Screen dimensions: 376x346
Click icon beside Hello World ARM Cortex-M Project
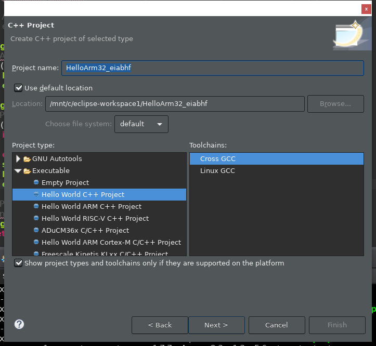pyautogui.click(x=36, y=243)
